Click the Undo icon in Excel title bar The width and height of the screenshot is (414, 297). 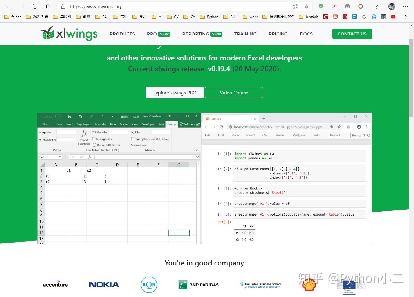click(80, 116)
